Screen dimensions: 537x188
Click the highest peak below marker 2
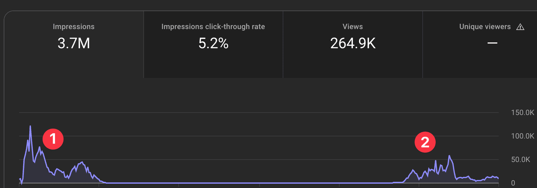point(449,156)
